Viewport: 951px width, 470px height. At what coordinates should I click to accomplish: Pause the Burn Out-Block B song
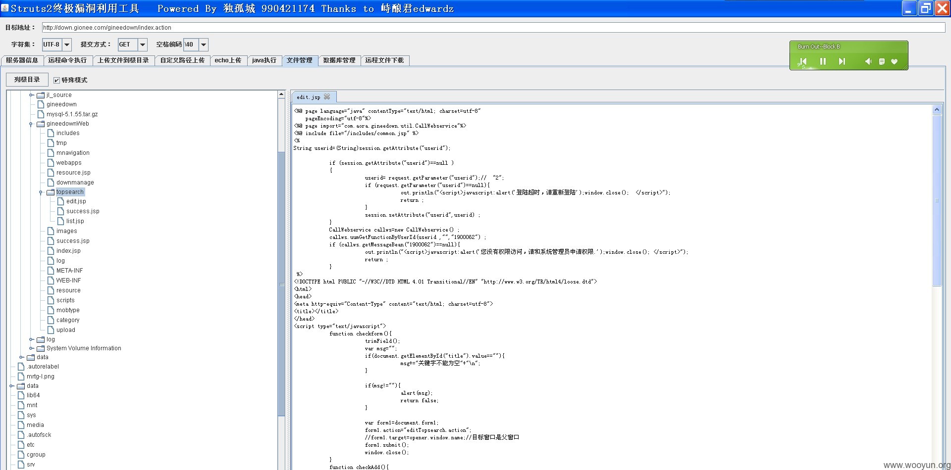pyautogui.click(x=823, y=61)
